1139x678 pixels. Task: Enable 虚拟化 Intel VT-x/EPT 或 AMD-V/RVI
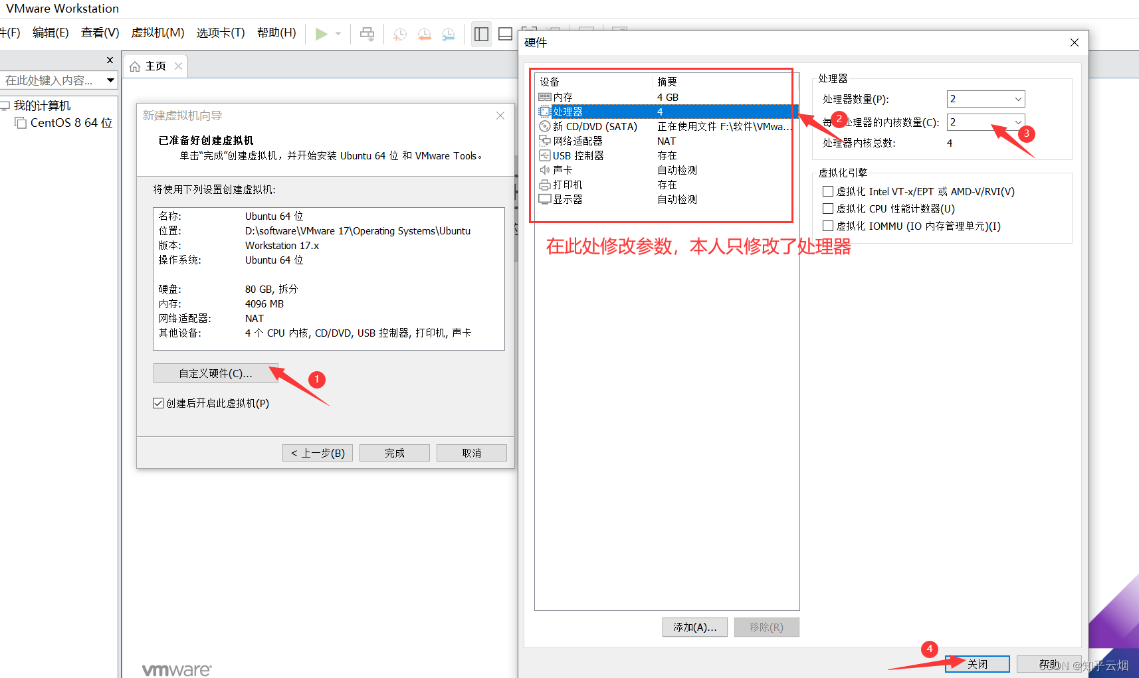coord(828,191)
